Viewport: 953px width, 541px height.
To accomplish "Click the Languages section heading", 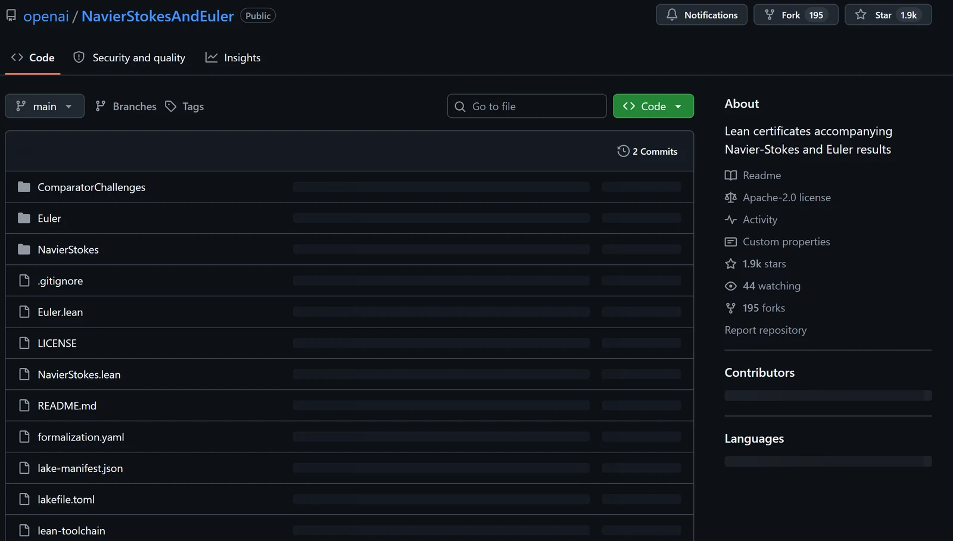I will (754, 439).
